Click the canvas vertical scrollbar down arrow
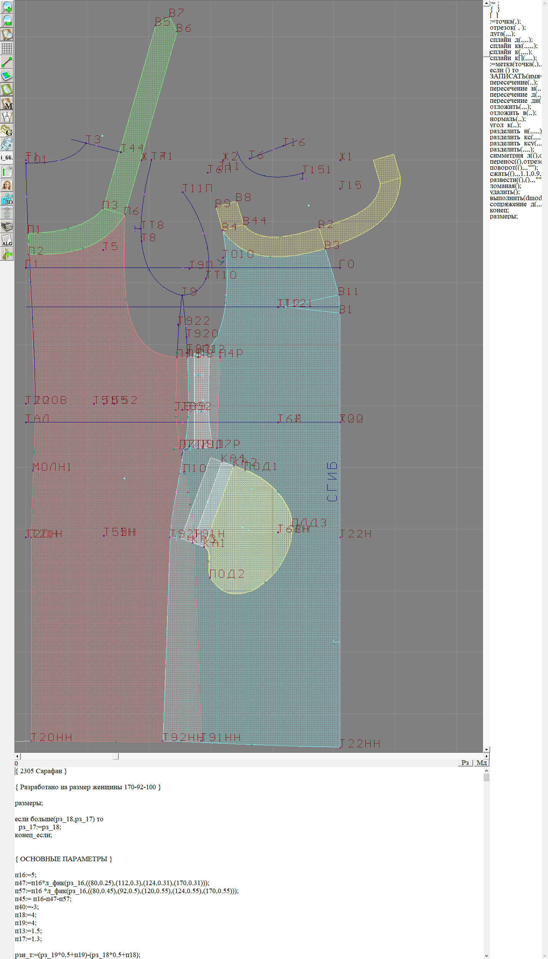This screenshot has width=548, height=959. point(486,749)
